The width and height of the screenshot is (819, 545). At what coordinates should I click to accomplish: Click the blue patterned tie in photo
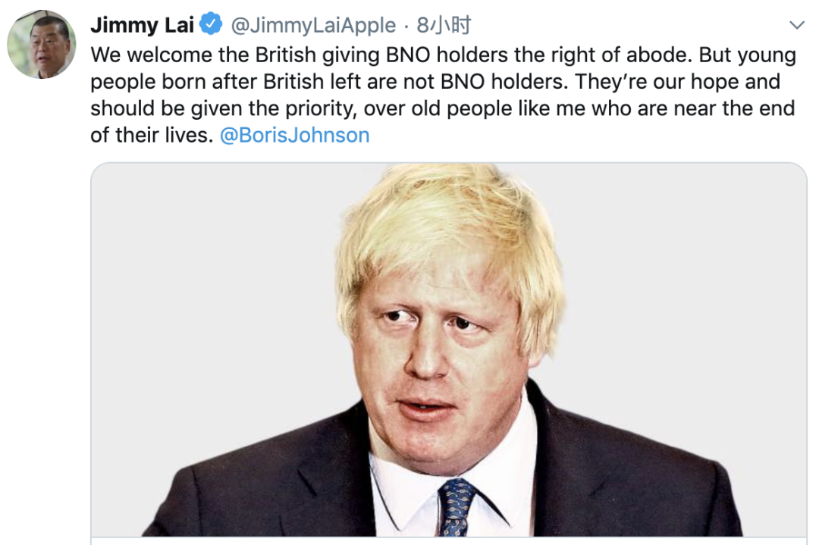point(456,506)
